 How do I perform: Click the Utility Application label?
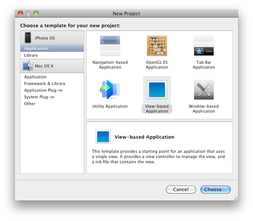tap(110, 106)
